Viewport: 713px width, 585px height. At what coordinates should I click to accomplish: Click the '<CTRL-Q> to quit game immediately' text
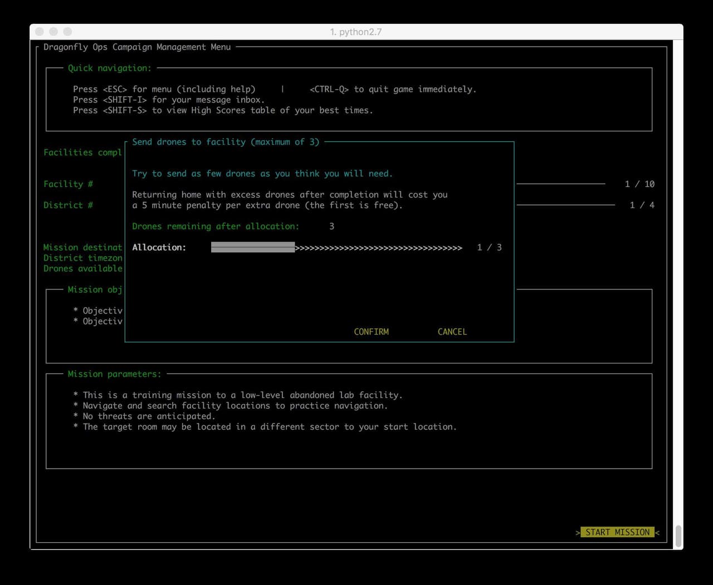(393, 89)
